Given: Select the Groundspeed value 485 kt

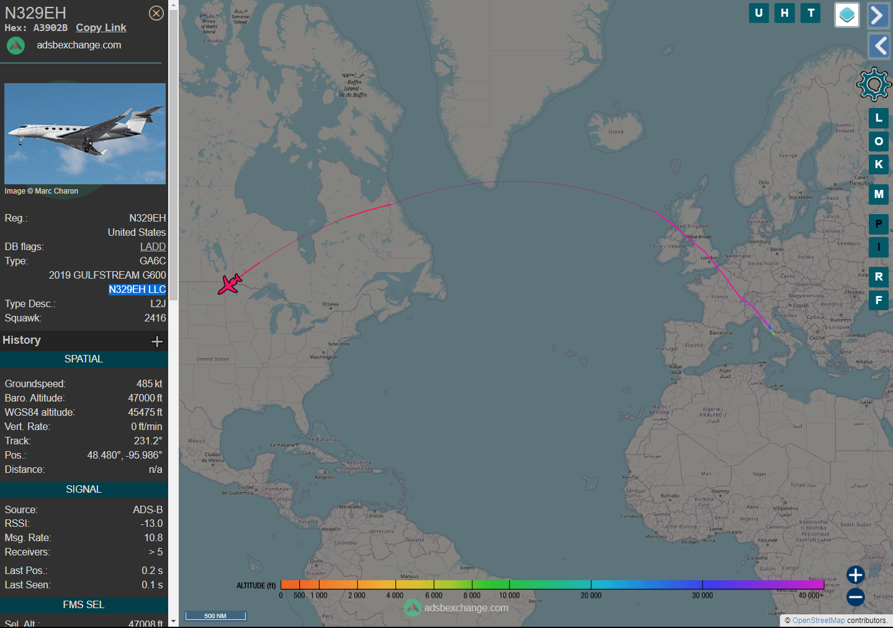Looking at the screenshot, I should (x=150, y=384).
